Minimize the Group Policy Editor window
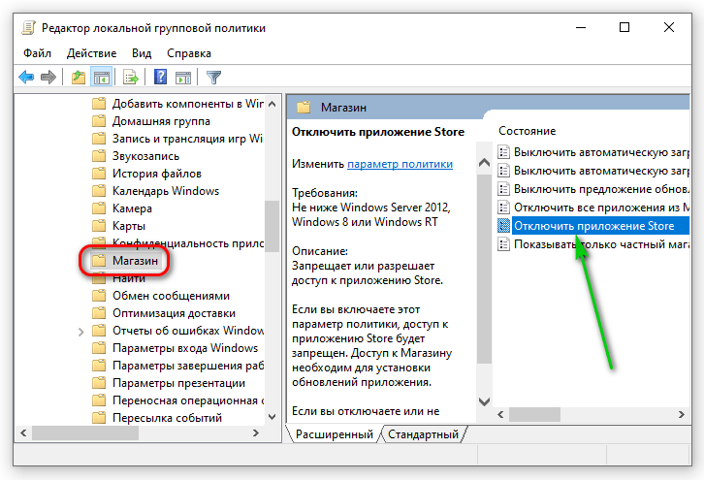 point(581,27)
